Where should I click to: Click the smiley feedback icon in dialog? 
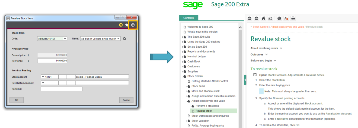coord(121,25)
